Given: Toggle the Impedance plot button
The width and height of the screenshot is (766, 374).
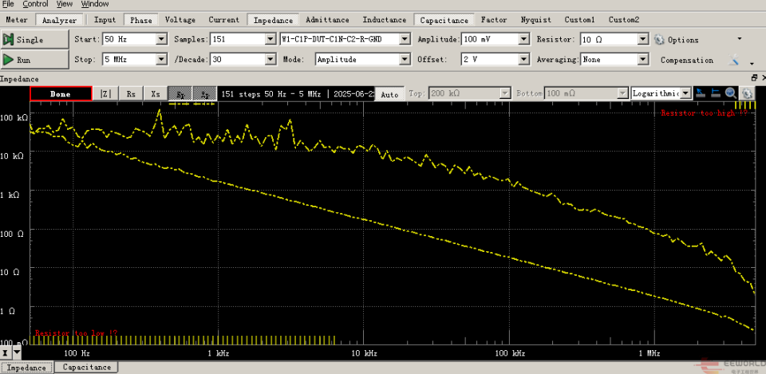Looking at the screenshot, I should (x=273, y=20).
